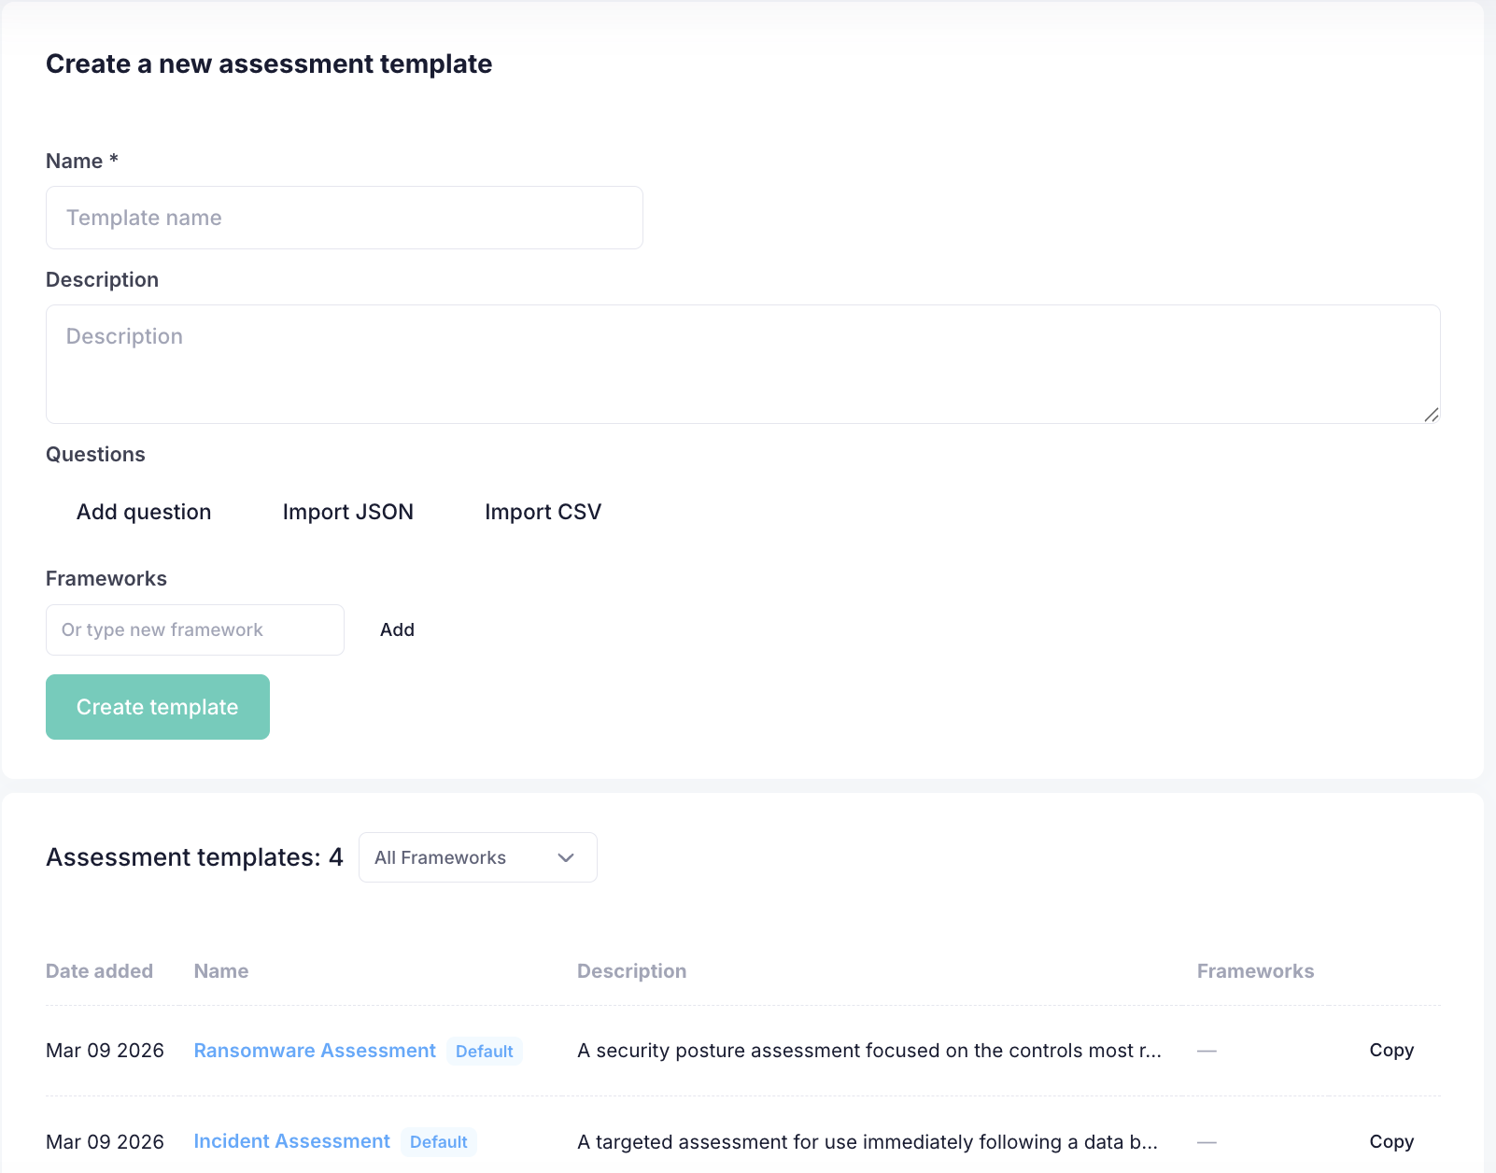
Task: Copy the Ransomware Assessment template
Action: pos(1391,1051)
